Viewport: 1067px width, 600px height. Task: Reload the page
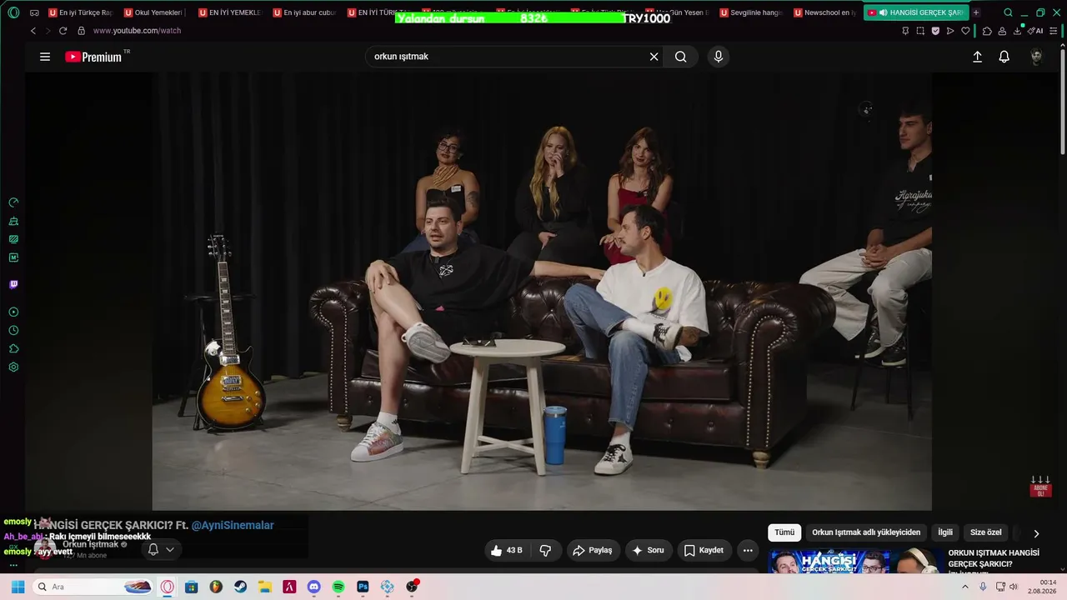(x=63, y=31)
